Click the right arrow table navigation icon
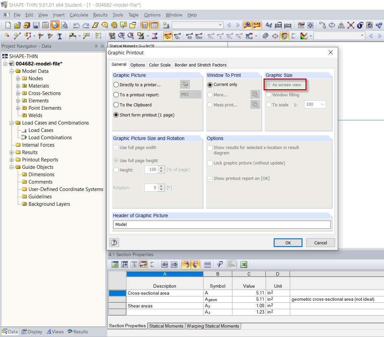The height and width of the screenshot is (337, 384). click(174, 264)
